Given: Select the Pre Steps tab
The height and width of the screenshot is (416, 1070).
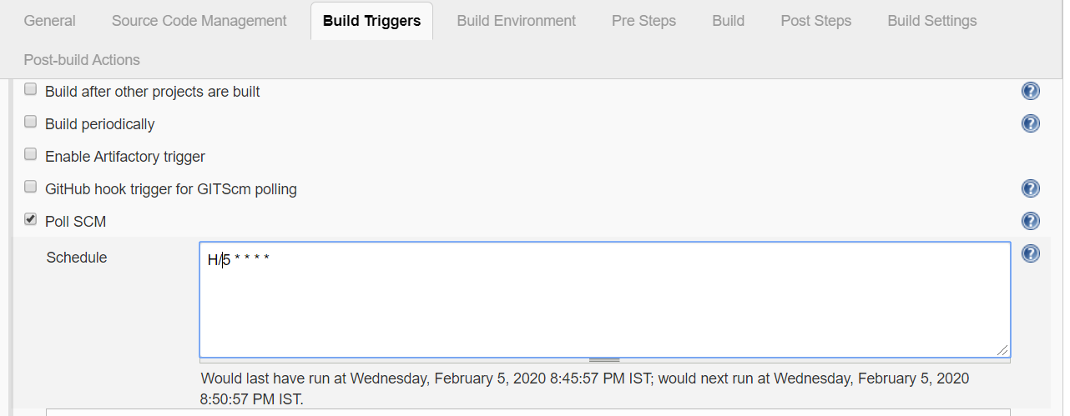Looking at the screenshot, I should [x=644, y=21].
